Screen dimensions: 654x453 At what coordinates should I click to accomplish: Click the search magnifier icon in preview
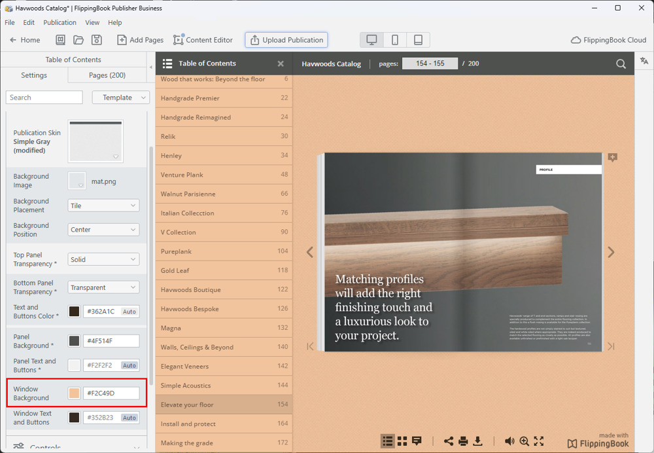tap(621, 64)
